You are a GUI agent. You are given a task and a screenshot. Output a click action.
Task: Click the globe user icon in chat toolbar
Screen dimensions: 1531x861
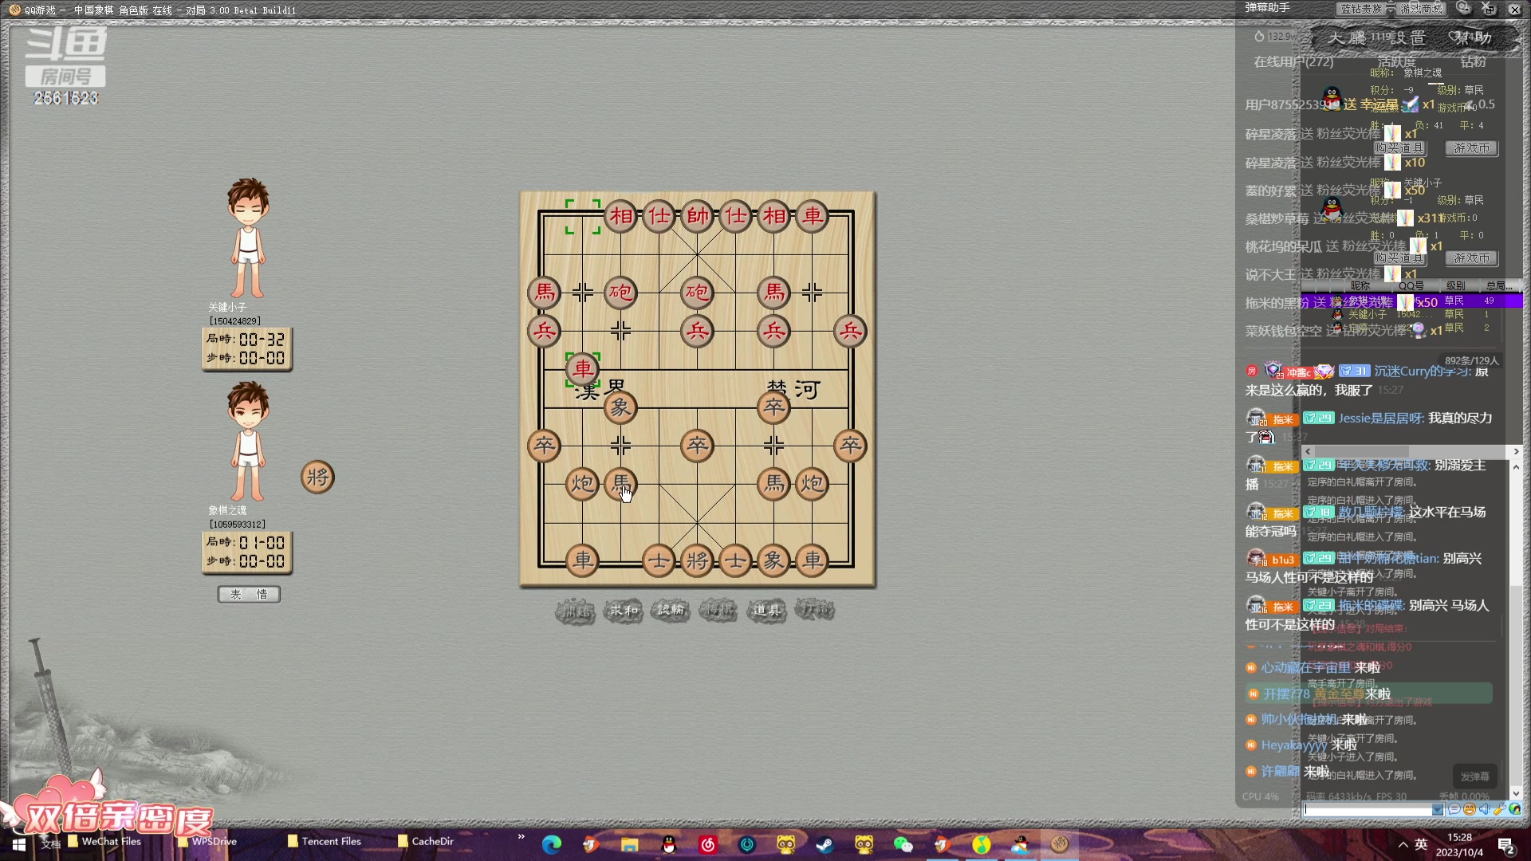pos(1515,809)
